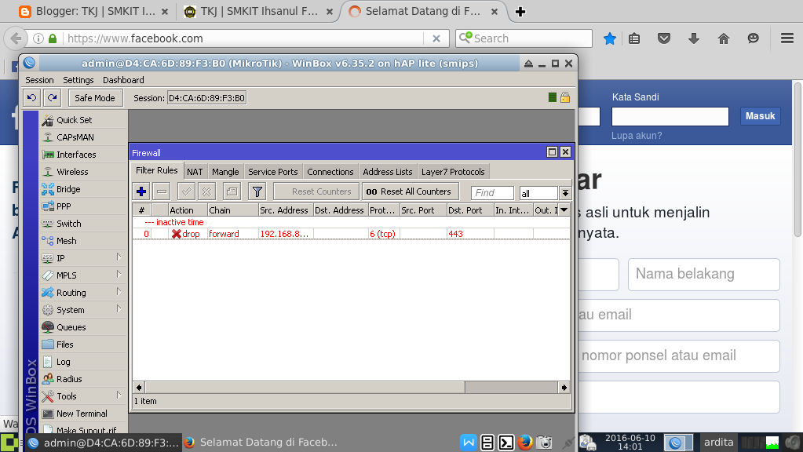Click the Comment button in Firewall toolbar
Screen dimensions: 803x452
(x=232, y=191)
